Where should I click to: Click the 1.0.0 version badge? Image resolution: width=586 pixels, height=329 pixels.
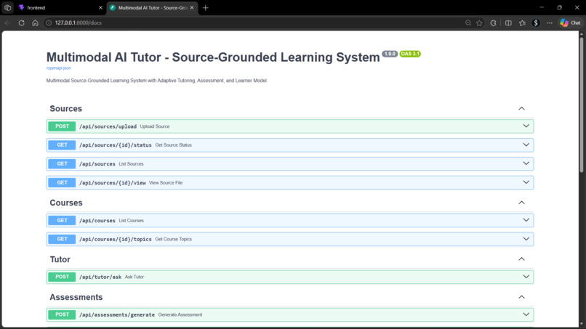390,54
